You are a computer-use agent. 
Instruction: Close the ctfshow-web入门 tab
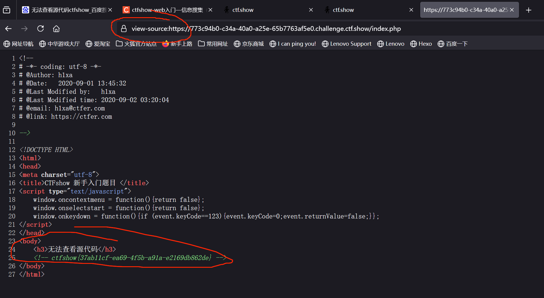click(210, 10)
